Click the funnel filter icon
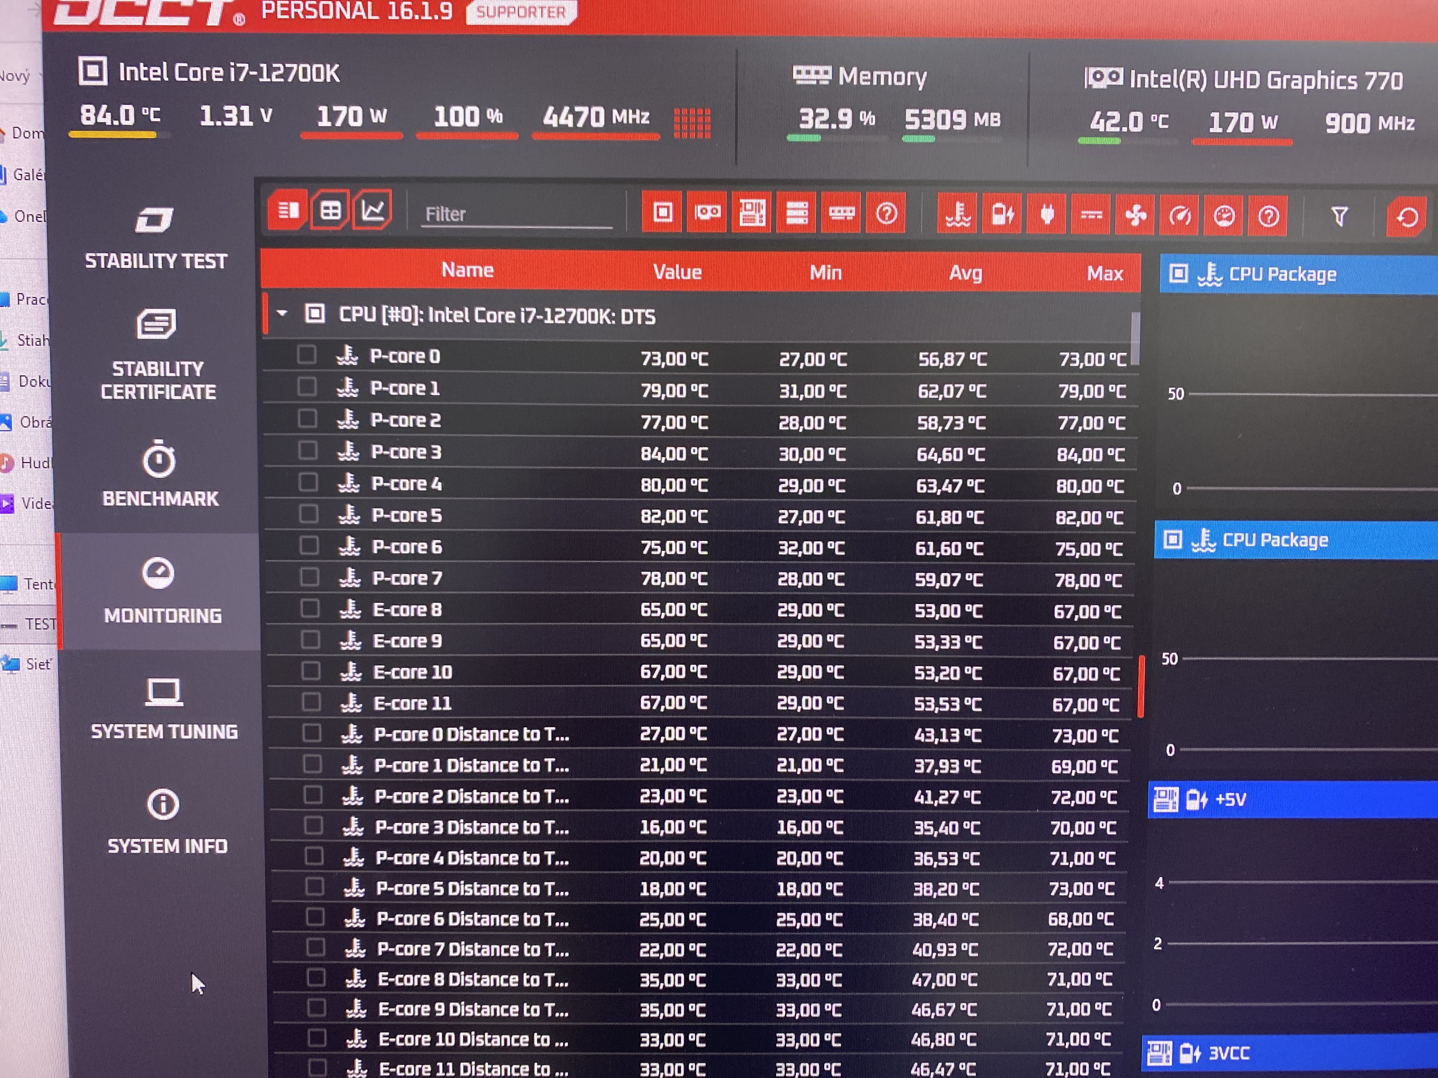 tap(1339, 216)
